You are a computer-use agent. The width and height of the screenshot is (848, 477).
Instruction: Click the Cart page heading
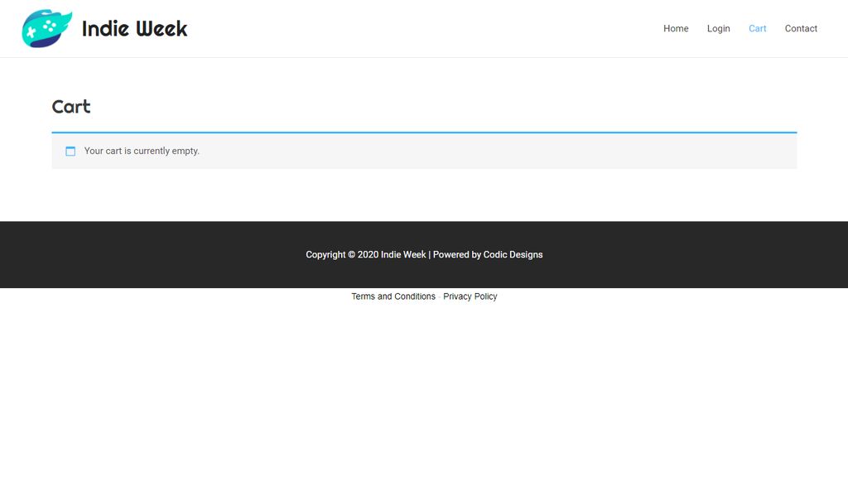point(71,107)
